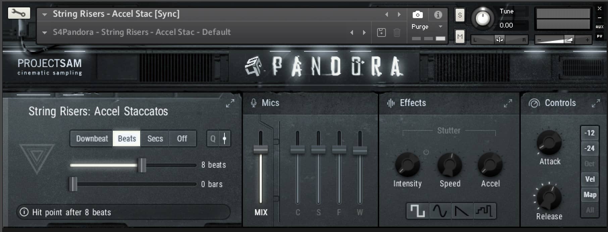608x232 pixels.
Task: Open the AUX sends view
Action: pos(599,27)
